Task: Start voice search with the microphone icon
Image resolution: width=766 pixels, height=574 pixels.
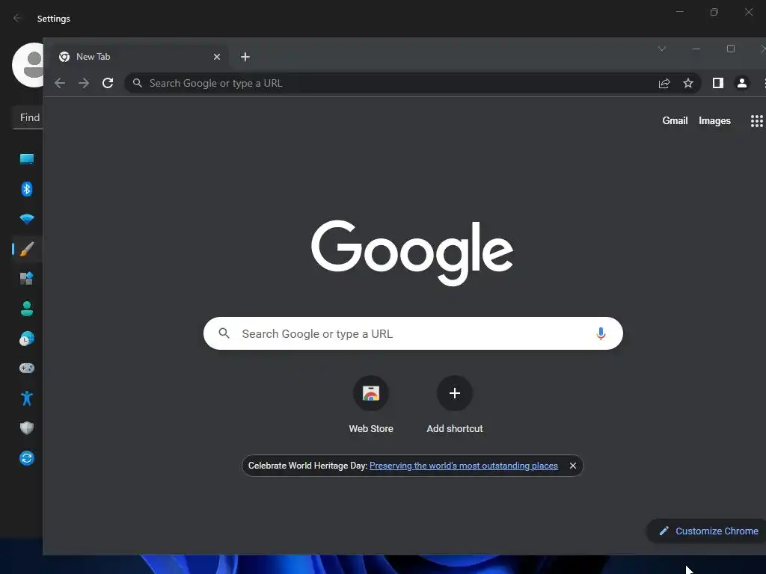Action: point(601,333)
